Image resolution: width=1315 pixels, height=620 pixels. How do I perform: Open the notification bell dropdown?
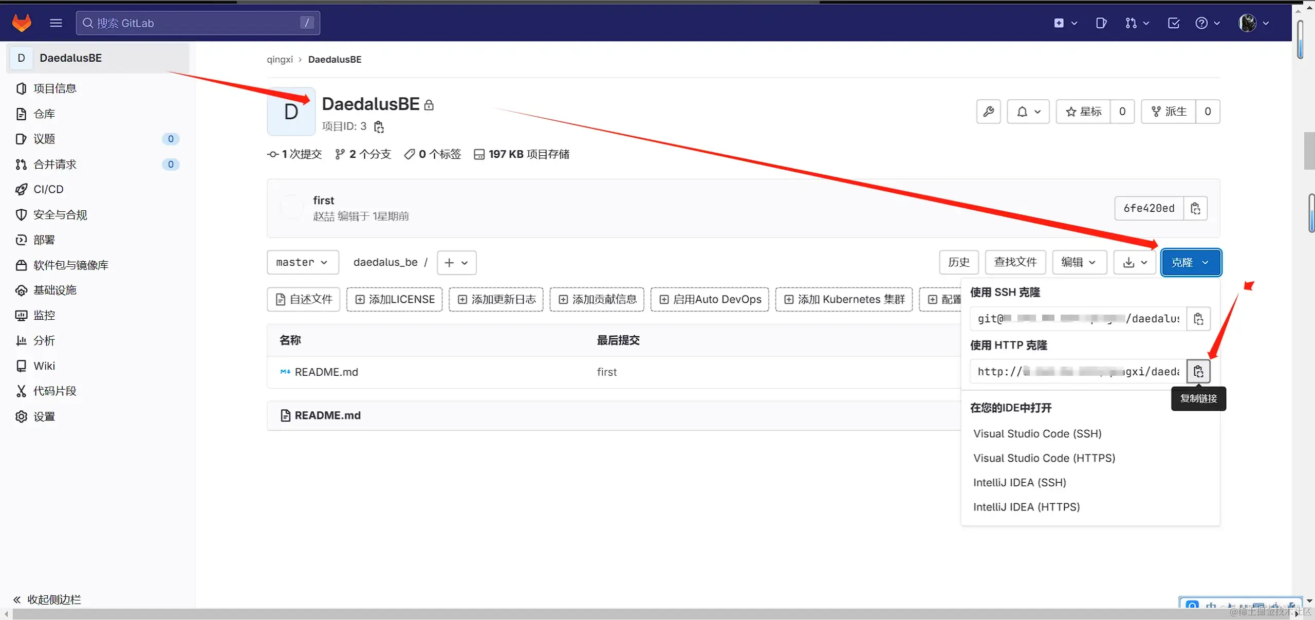point(1028,112)
